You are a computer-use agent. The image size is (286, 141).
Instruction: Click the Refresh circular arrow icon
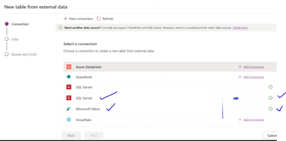pos(99,19)
